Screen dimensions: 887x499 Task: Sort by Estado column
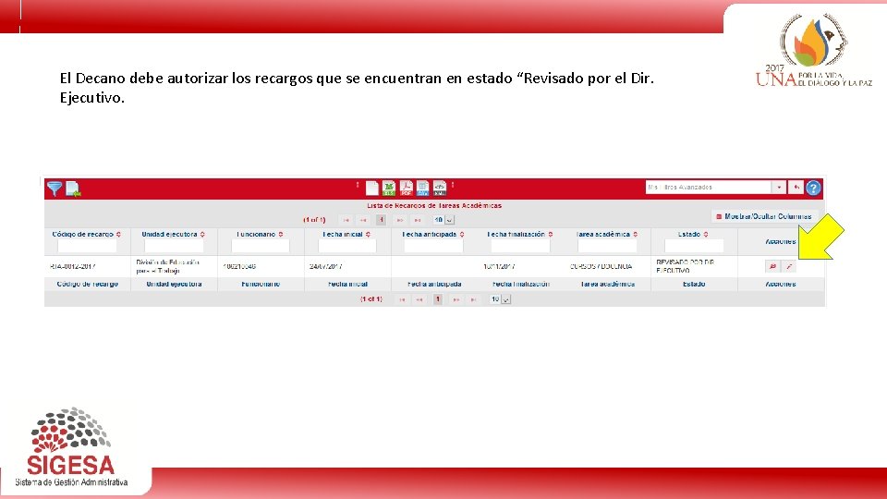coord(705,234)
